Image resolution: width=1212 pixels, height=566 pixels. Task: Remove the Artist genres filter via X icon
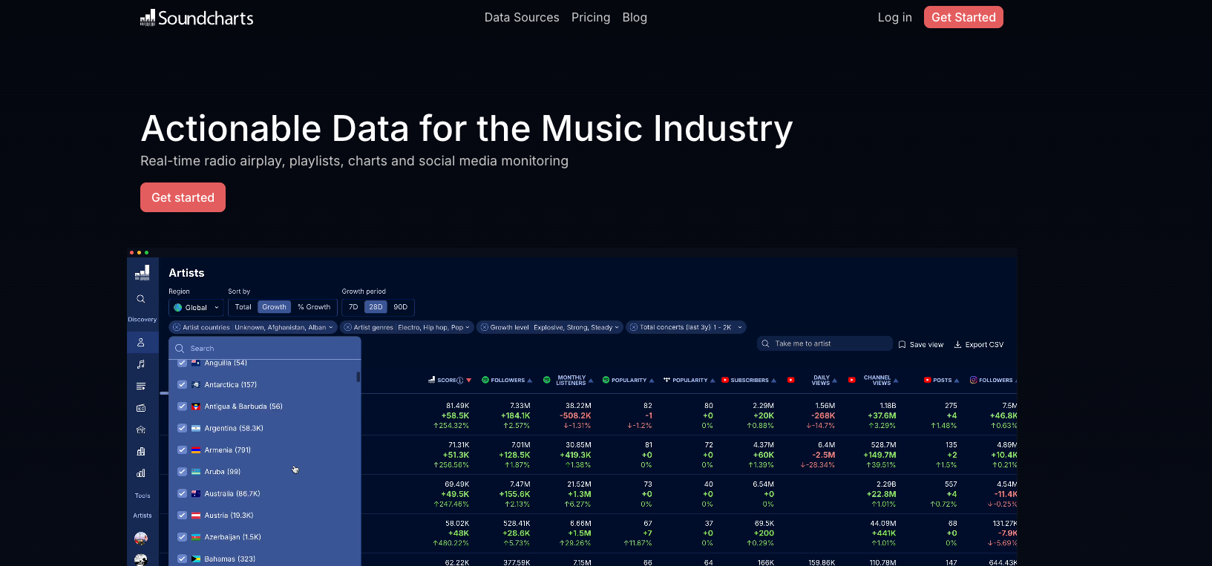[x=347, y=327]
